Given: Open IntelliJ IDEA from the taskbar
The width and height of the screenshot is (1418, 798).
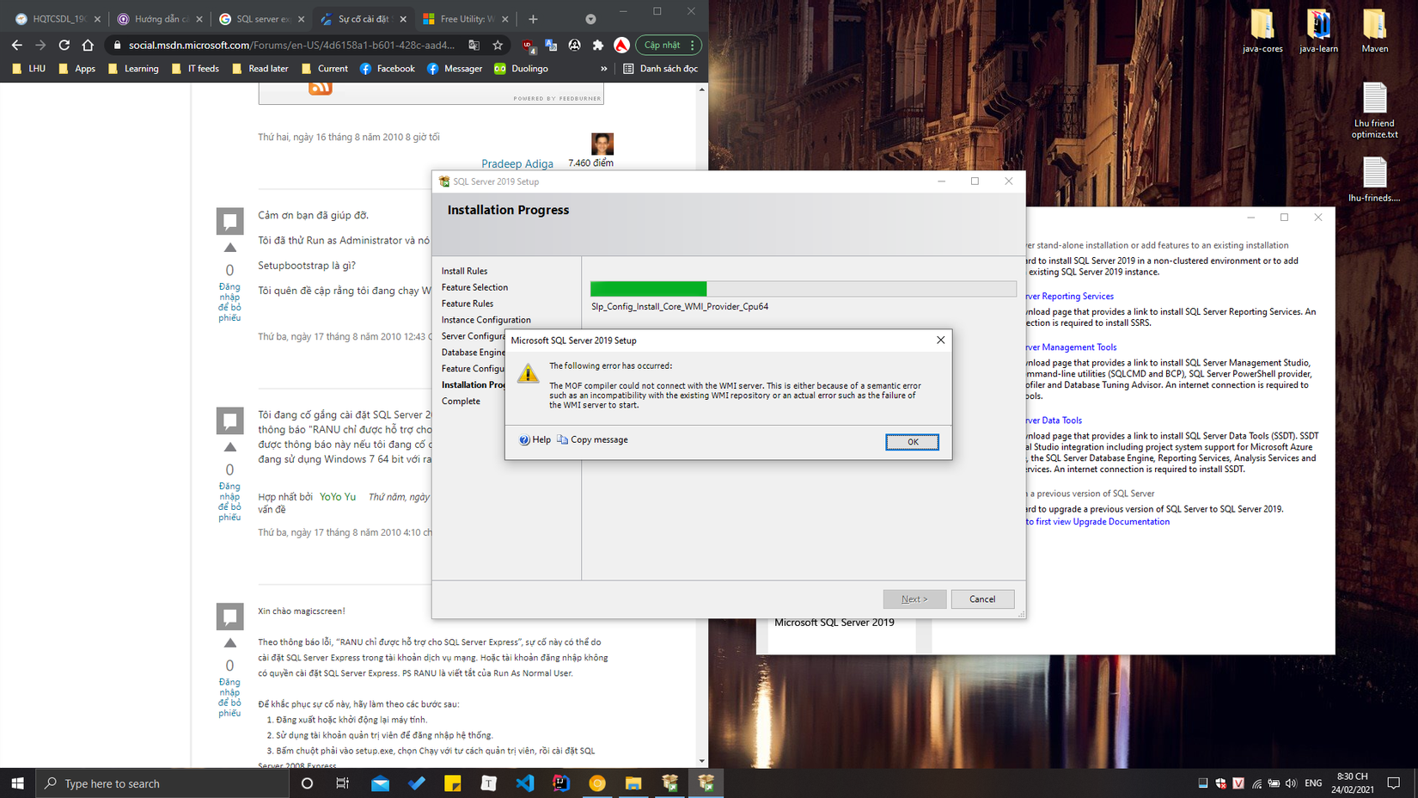Looking at the screenshot, I should click(561, 783).
